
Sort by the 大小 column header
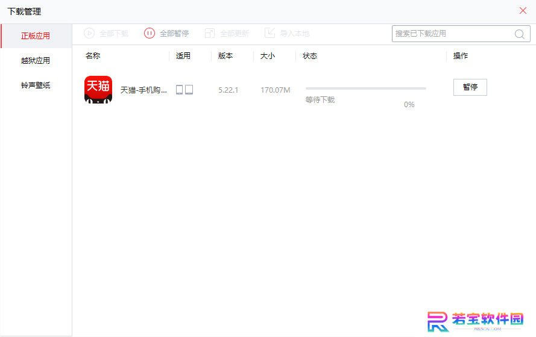(x=267, y=55)
